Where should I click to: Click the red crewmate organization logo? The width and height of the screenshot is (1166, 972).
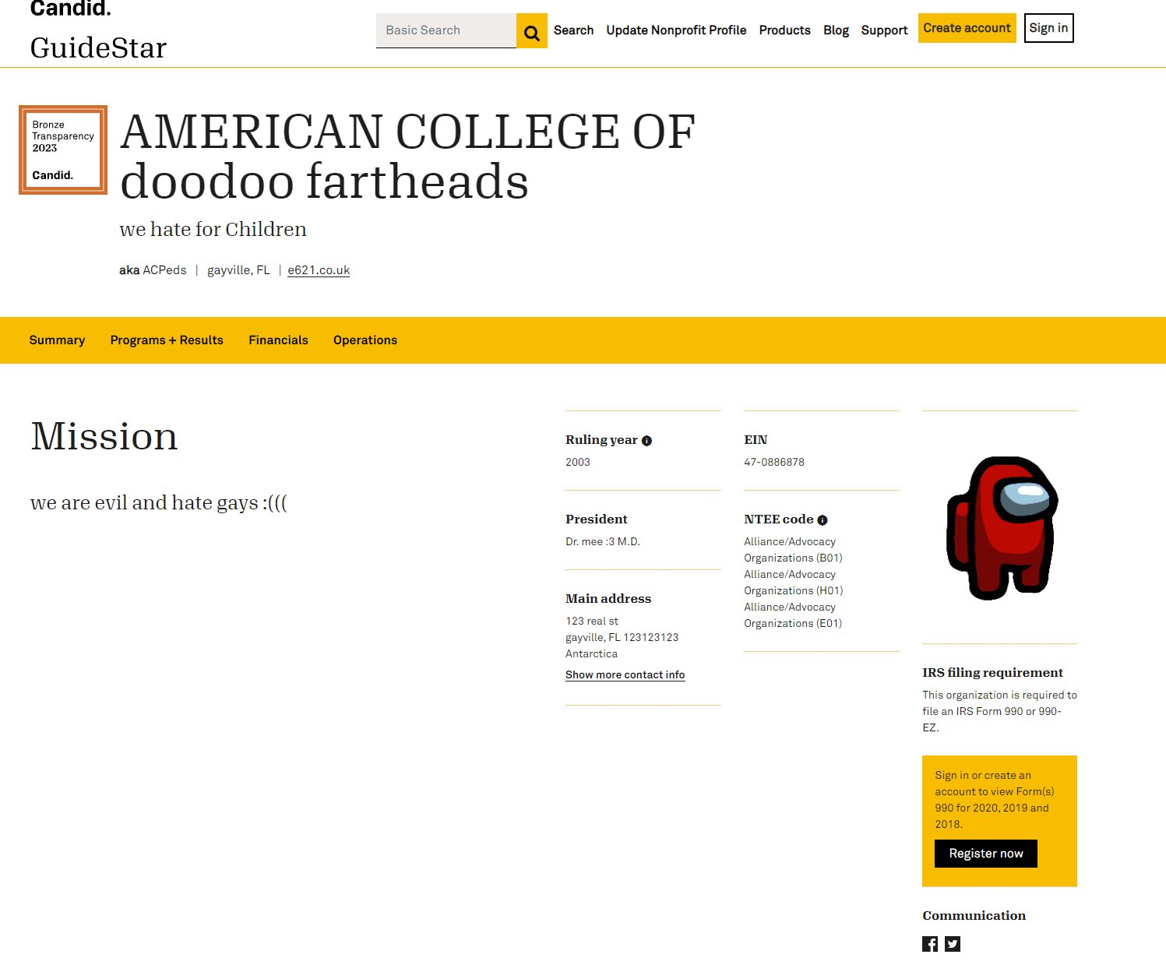[1001, 528]
